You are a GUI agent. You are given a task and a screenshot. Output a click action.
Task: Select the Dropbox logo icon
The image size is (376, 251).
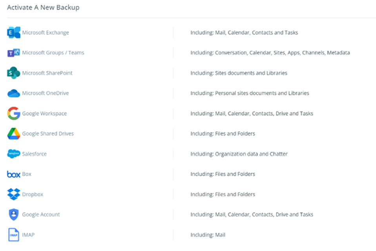(x=14, y=194)
